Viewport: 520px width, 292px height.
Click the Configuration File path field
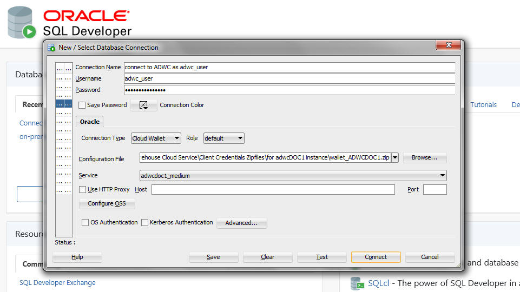[x=265, y=157]
